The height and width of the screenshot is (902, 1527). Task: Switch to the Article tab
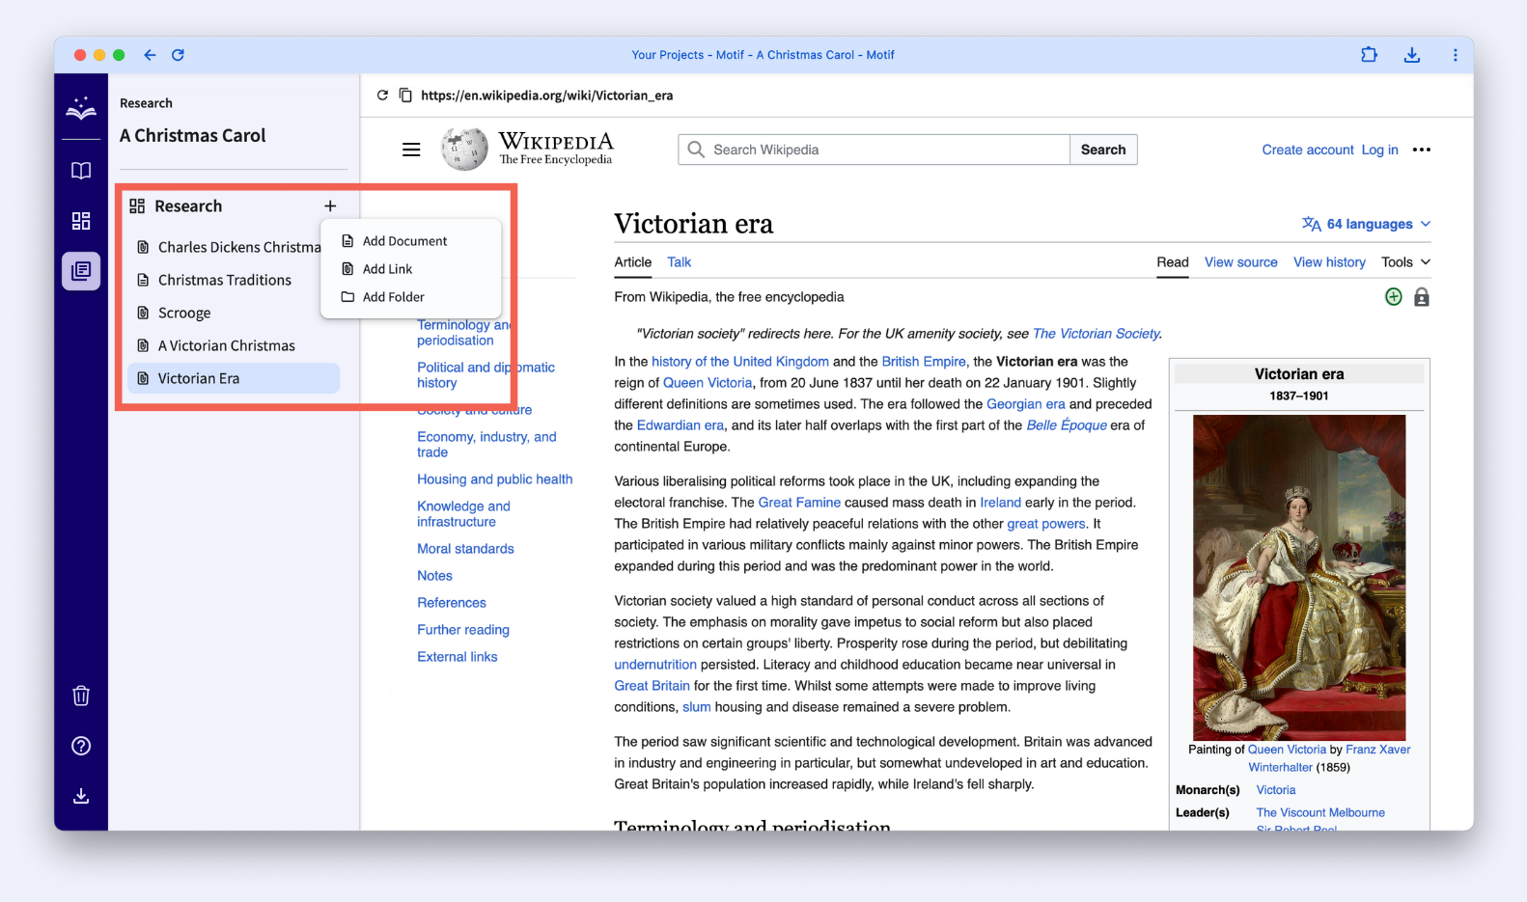click(633, 262)
